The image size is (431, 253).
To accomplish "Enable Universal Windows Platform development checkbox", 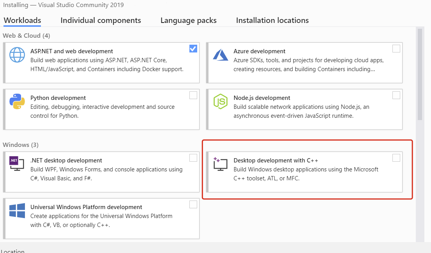I will (193, 204).
